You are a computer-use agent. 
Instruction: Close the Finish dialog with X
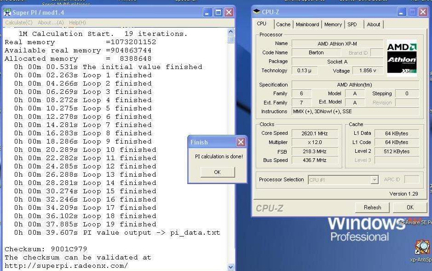click(241, 142)
